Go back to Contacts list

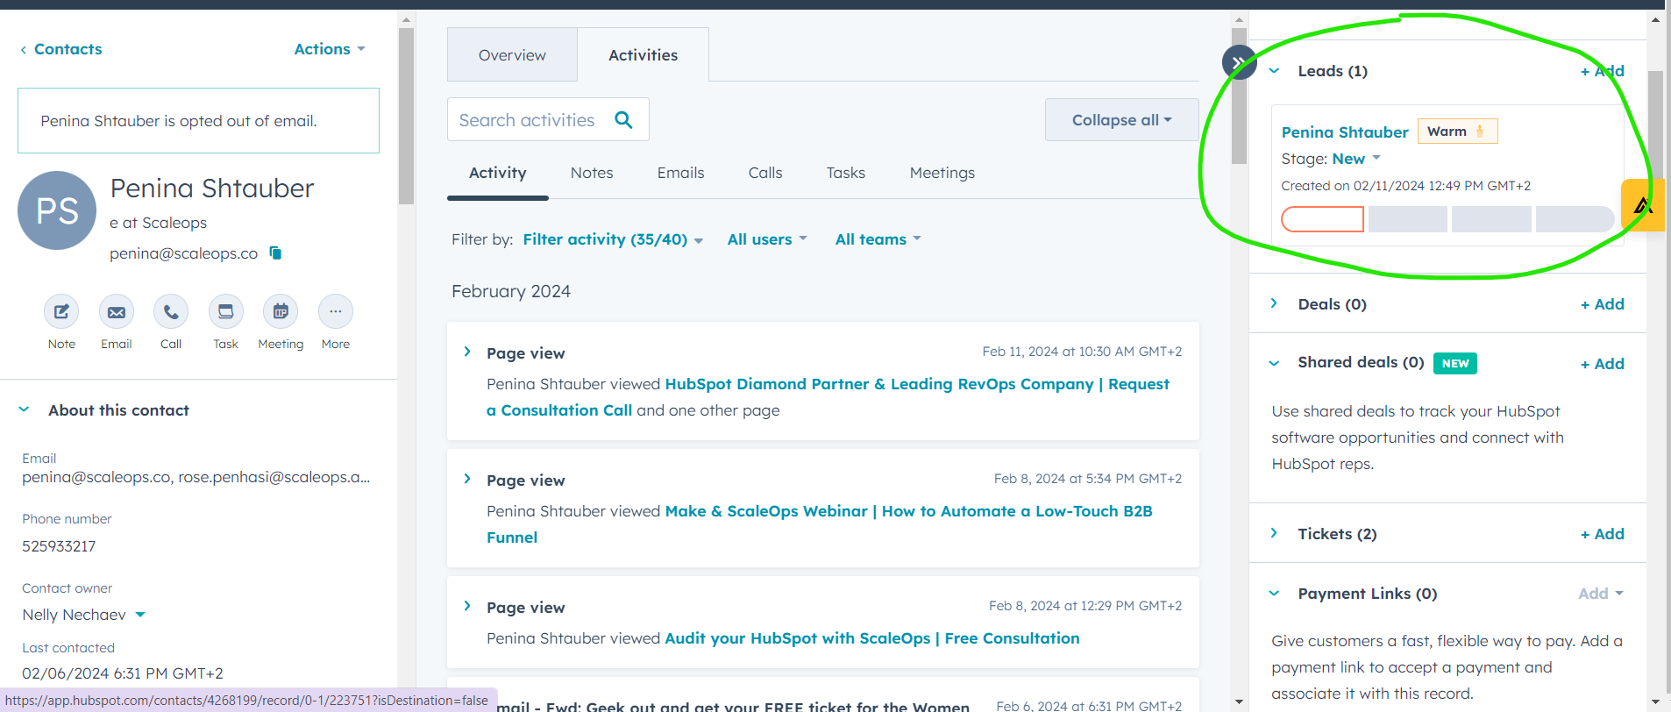(61, 49)
